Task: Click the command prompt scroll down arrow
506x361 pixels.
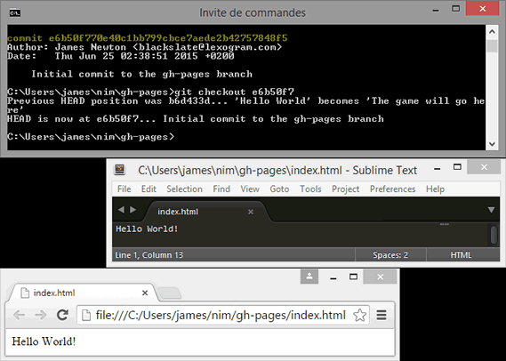Action: coord(492,144)
